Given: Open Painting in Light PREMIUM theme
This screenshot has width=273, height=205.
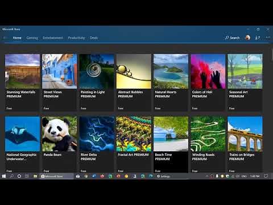Looking at the screenshot, I should click(x=97, y=82).
